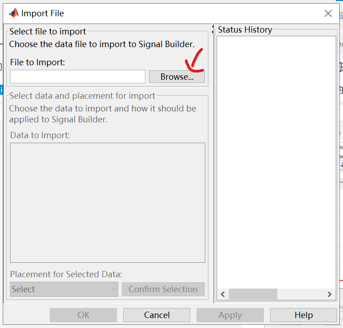The image size is (343, 328).
Task: Click the Data to Import list box
Action: point(108,203)
